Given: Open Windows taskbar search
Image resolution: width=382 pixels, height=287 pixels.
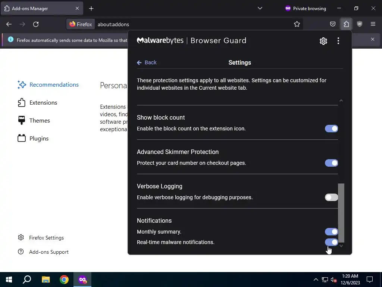Looking at the screenshot, I should tap(27, 280).
